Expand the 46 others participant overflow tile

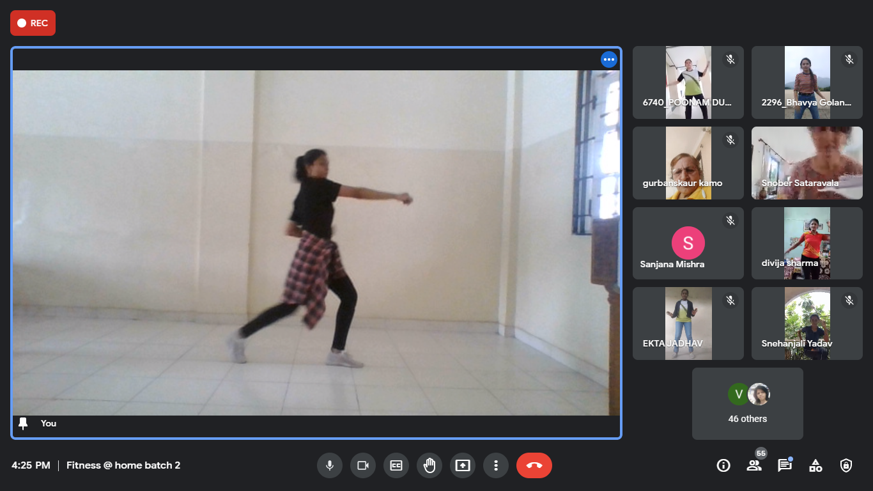pyautogui.click(x=747, y=403)
